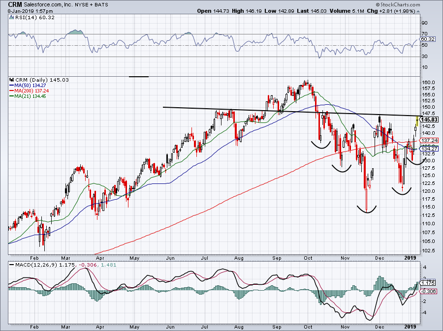Click the RSI(14) 60.32 indicator label
This screenshot has height=331, width=443.
[x=35, y=18]
